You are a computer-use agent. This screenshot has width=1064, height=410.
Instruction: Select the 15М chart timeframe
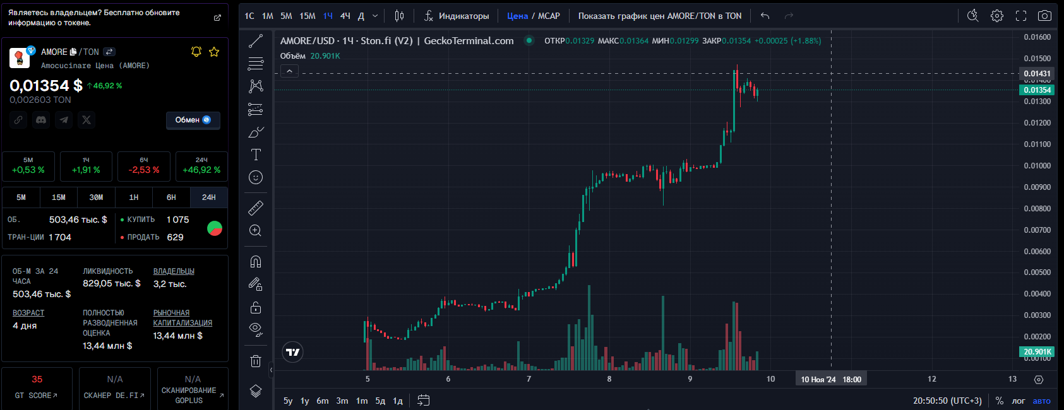click(308, 16)
